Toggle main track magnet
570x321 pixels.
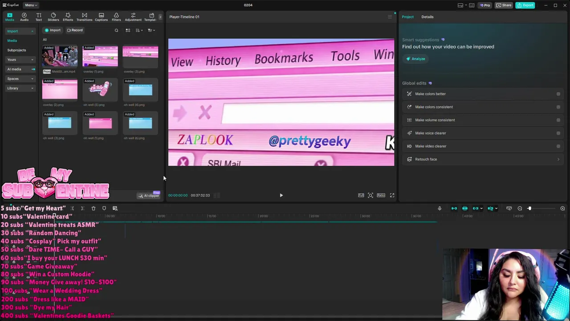pos(454,208)
